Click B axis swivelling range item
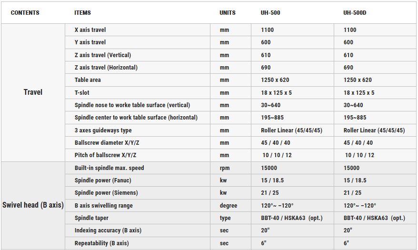The image size is (418, 250). tap(103, 206)
